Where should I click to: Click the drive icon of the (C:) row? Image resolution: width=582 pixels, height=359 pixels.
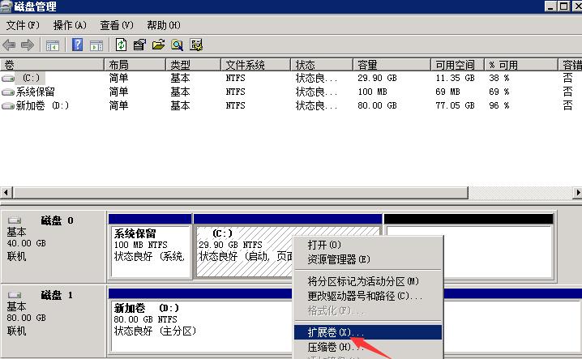8,79
